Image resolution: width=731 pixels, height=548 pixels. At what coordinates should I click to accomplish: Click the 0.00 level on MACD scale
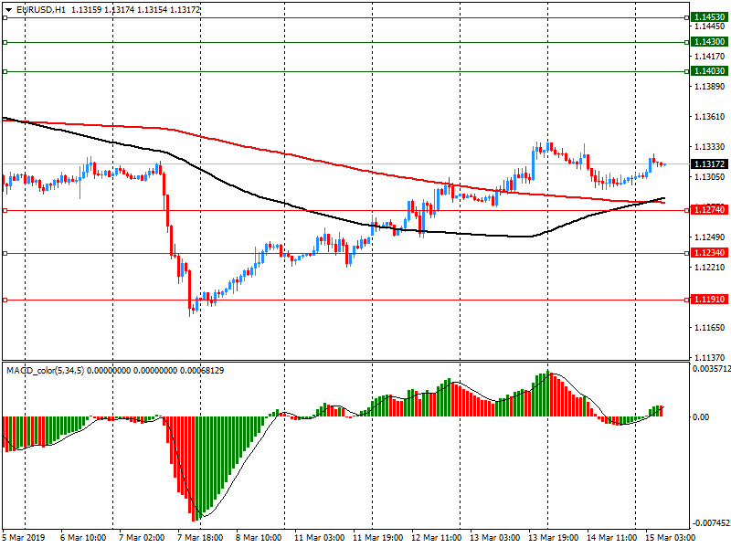pos(701,417)
